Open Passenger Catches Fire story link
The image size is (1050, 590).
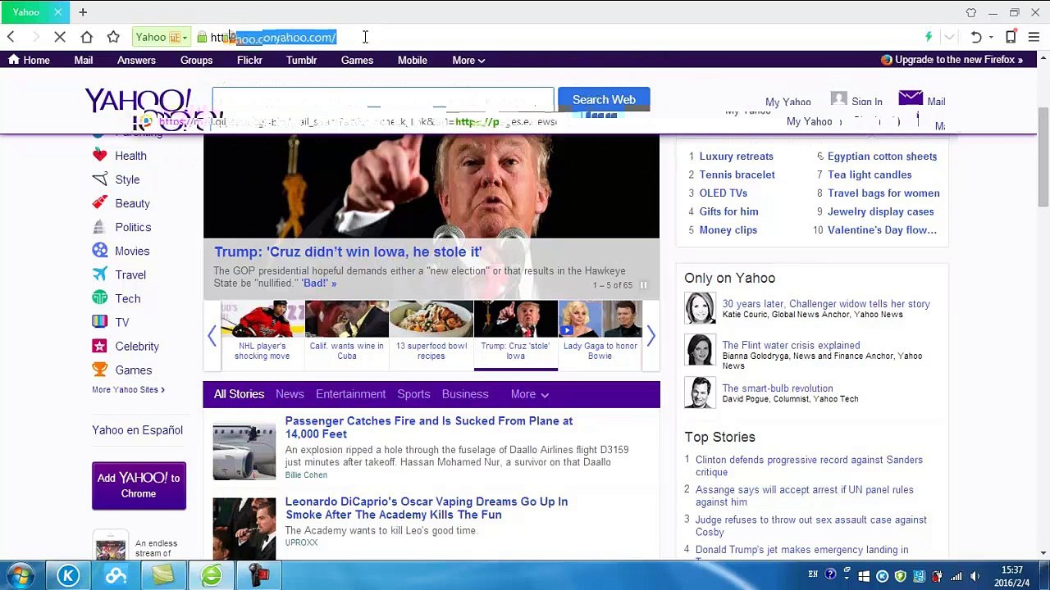click(x=429, y=427)
